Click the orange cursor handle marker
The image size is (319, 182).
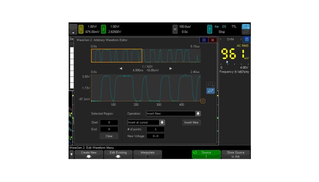pos(203,101)
